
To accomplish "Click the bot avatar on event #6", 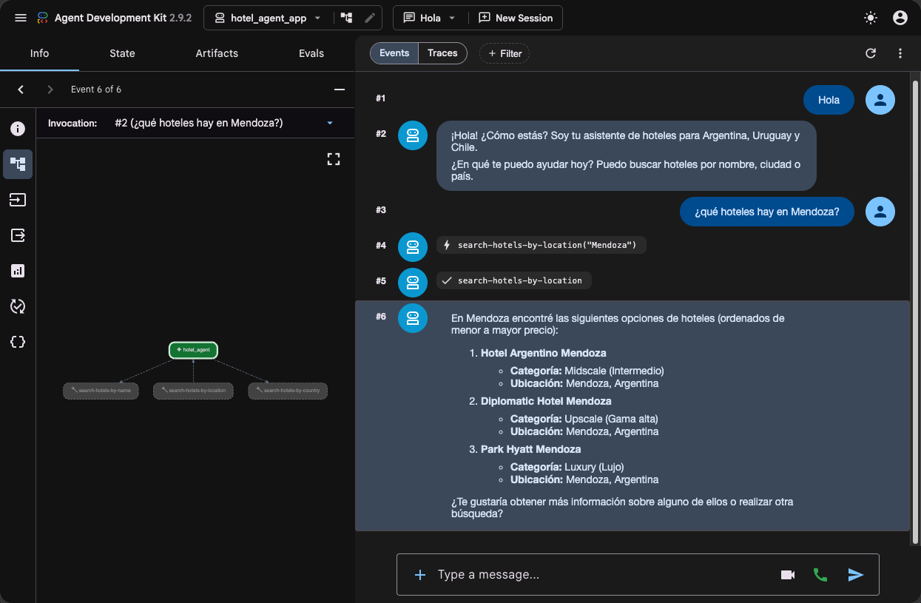I will [413, 317].
